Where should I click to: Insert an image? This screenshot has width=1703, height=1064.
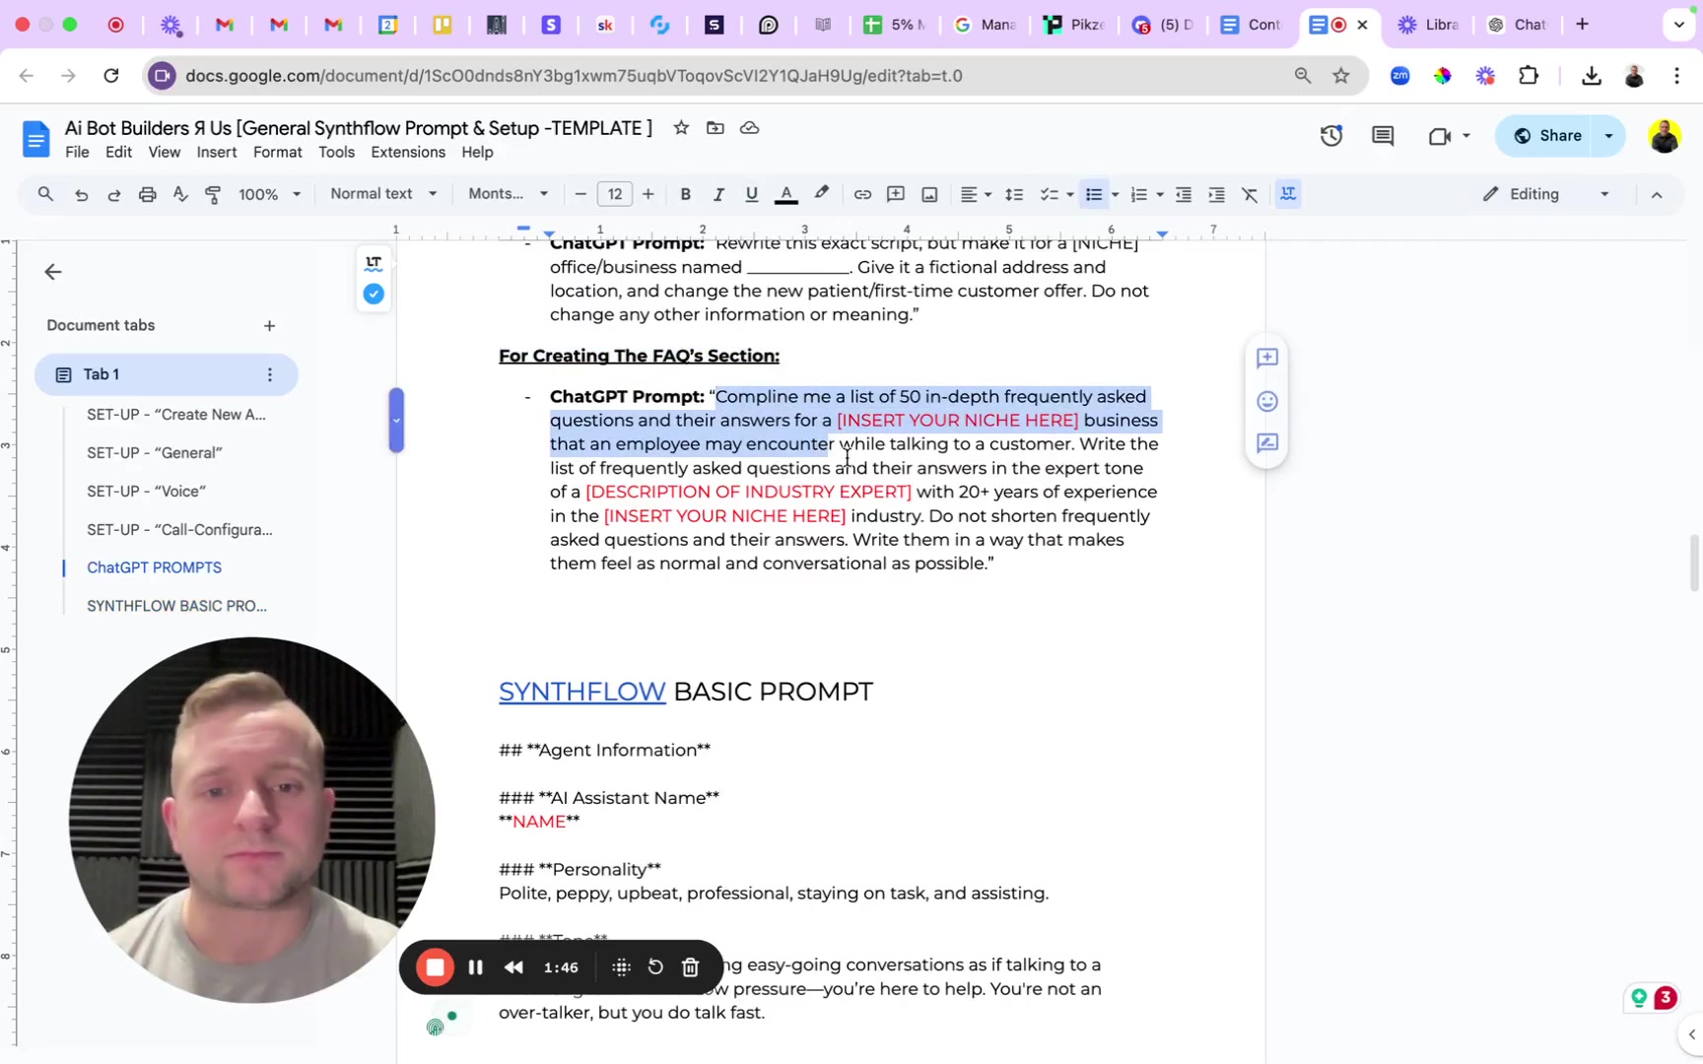929,194
